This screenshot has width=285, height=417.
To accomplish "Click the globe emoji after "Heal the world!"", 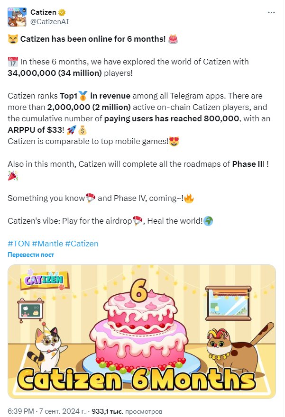I will point(207,221).
